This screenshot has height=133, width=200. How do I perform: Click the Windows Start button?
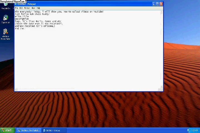pyautogui.click(x=7, y=130)
